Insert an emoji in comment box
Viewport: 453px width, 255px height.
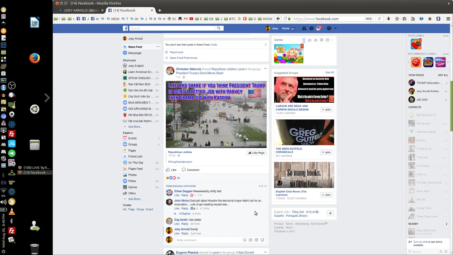click(x=245, y=240)
